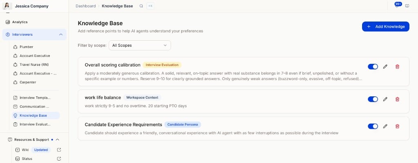Click the Communication sidebar icon

click(x=15, y=106)
